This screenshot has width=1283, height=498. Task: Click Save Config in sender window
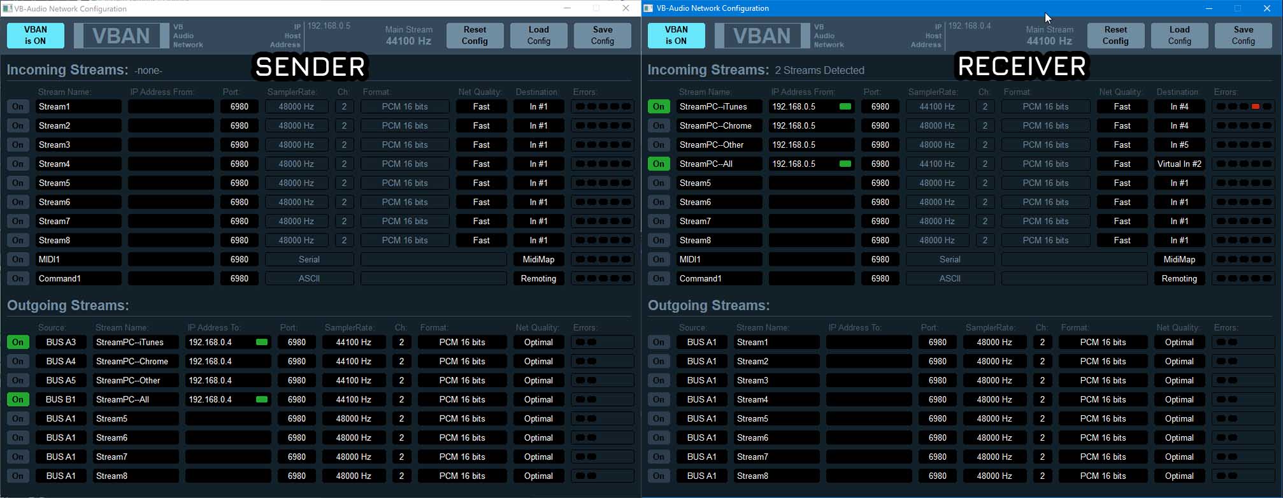pyautogui.click(x=603, y=35)
